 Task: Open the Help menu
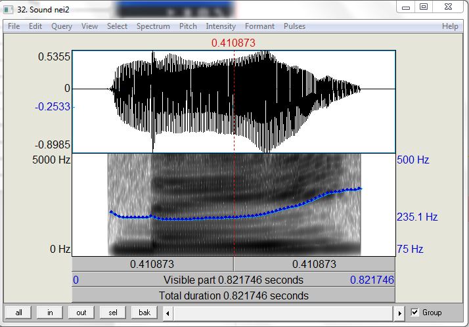[x=450, y=26]
